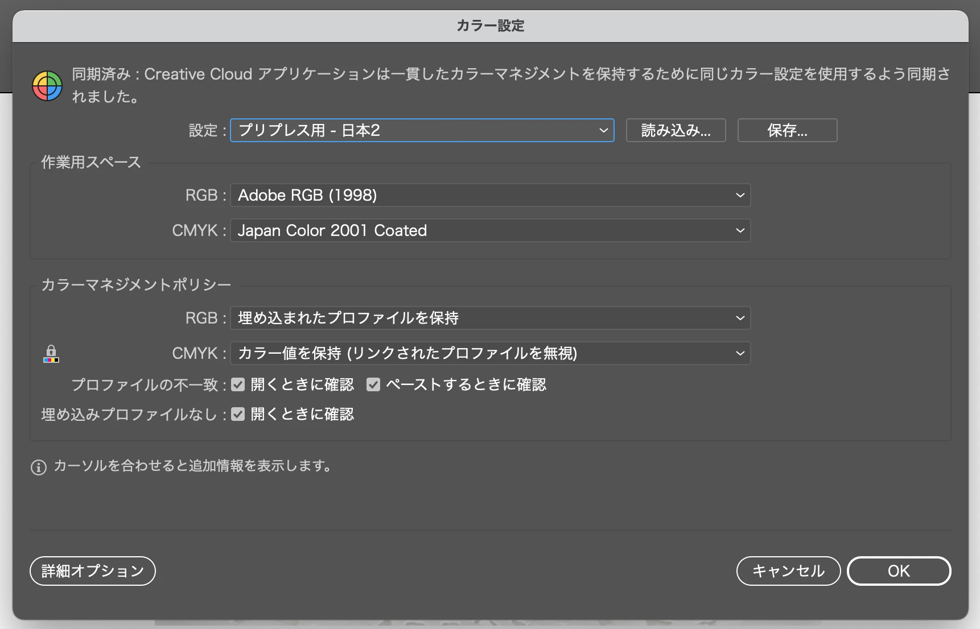Open the working space RGB dropdown
Image resolution: width=980 pixels, height=629 pixels.
click(x=490, y=195)
